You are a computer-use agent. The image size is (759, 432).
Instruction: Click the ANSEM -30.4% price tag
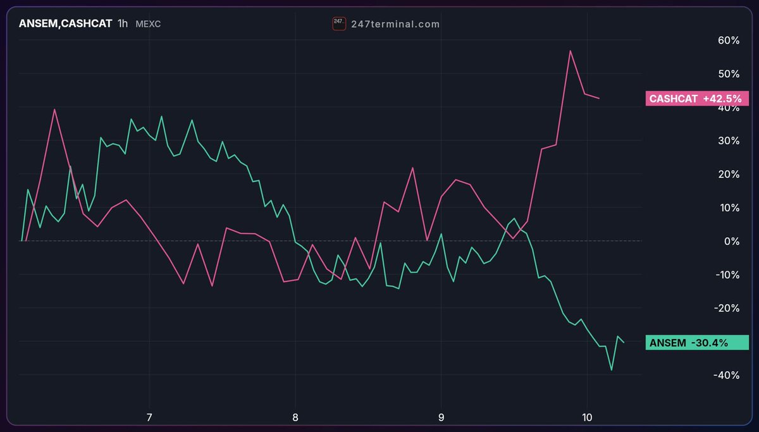point(697,343)
